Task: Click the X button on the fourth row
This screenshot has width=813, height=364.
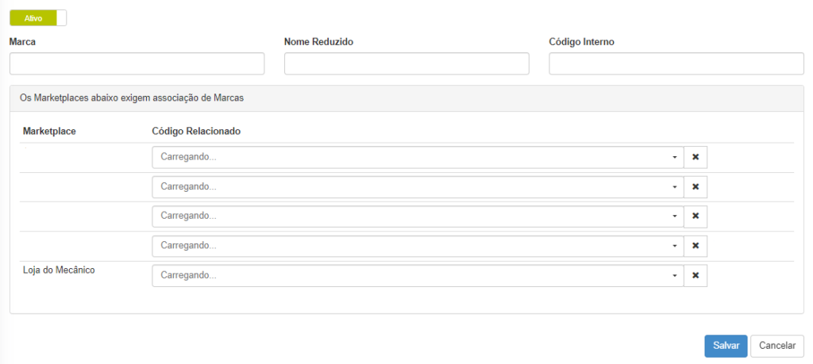Action: [x=695, y=245]
